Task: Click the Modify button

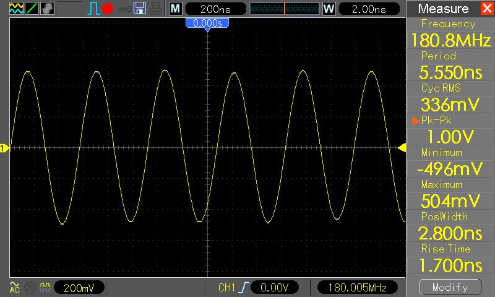Action: (x=450, y=287)
